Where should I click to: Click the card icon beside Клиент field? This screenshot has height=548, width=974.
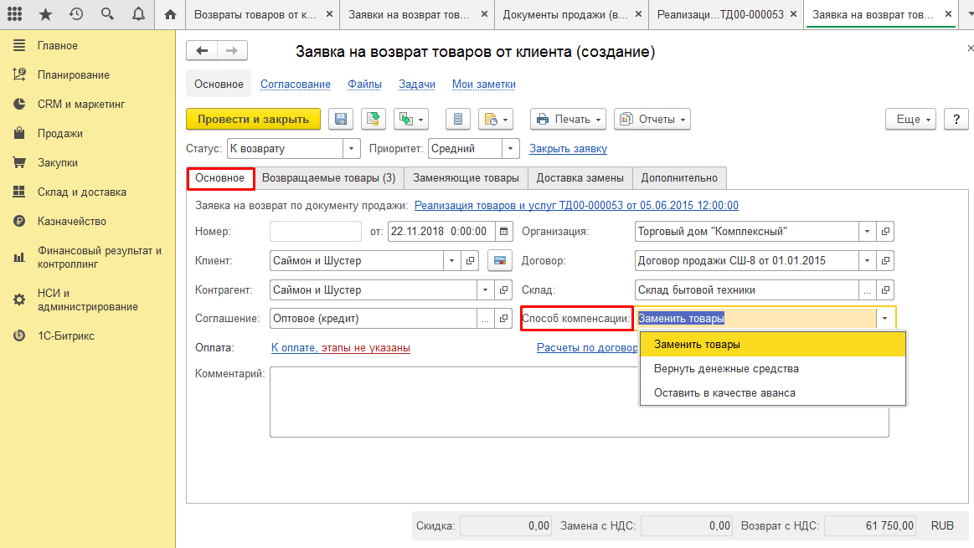[x=501, y=261]
